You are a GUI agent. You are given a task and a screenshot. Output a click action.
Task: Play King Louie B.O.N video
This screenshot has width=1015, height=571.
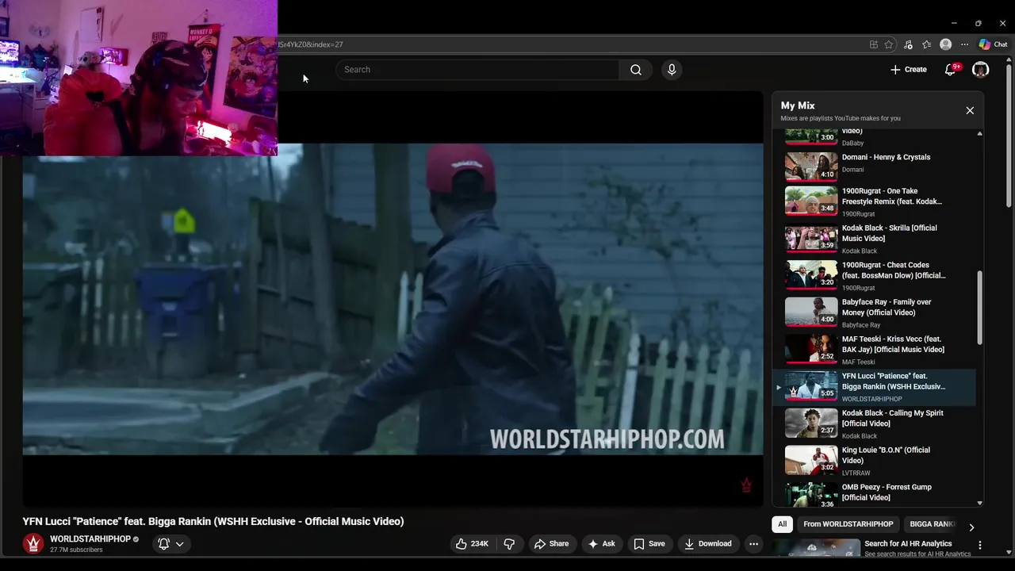coord(874,461)
